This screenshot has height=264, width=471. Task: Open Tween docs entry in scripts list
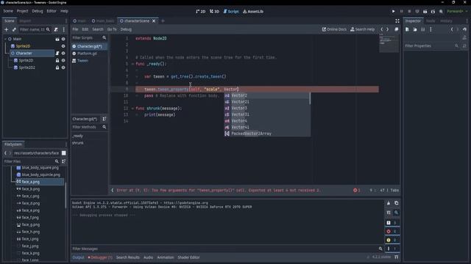pos(82,60)
